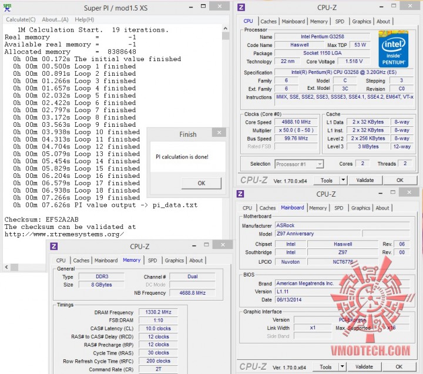This screenshot has height=374, width=423.
Task: Click the xtremesystems.org URL text
Action: 64,234
